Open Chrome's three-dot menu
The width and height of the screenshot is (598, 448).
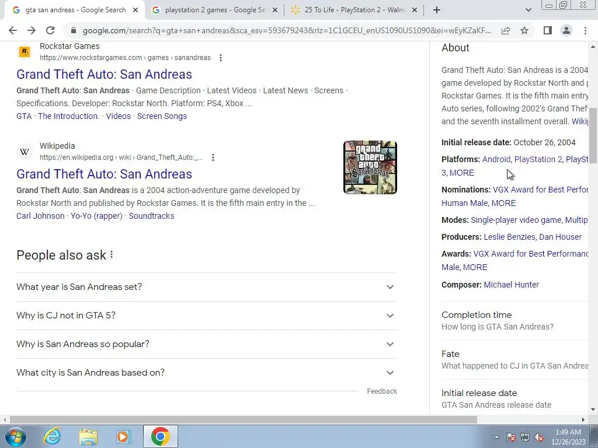coord(585,30)
